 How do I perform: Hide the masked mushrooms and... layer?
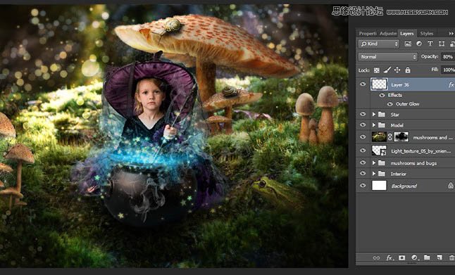(363, 137)
